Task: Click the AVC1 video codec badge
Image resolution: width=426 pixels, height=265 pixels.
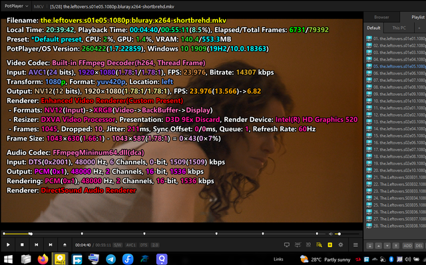Action: (130, 245)
